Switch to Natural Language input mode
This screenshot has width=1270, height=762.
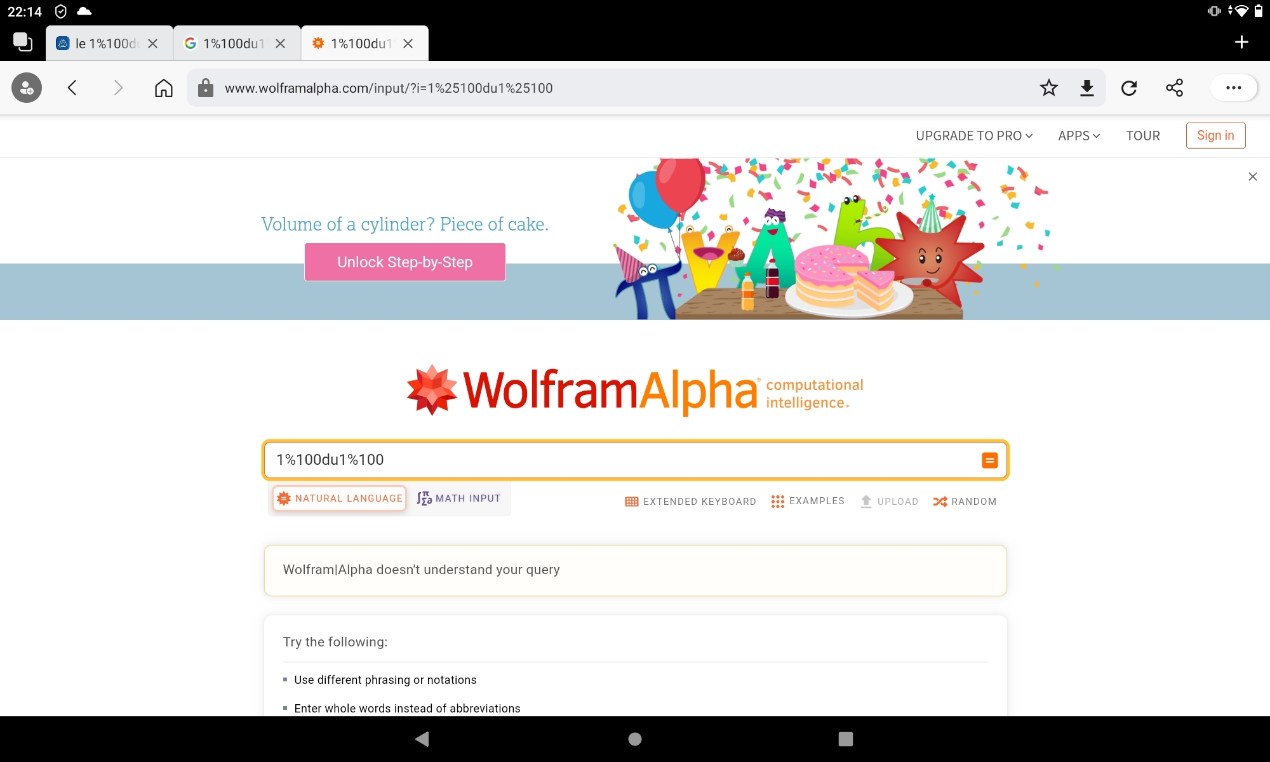pyautogui.click(x=340, y=498)
